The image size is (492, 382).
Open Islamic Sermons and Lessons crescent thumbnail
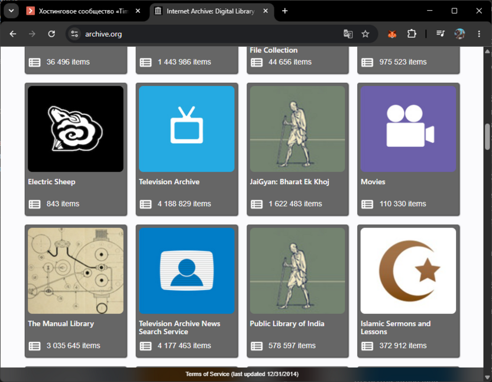pyautogui.click(x=408, y=271)
